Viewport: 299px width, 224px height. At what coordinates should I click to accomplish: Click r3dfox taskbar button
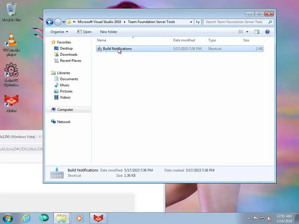tap(98, 218)
